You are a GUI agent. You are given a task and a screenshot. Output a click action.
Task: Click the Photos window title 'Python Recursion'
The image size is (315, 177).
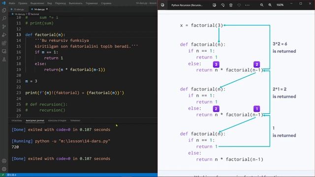[x=187, y=5]
